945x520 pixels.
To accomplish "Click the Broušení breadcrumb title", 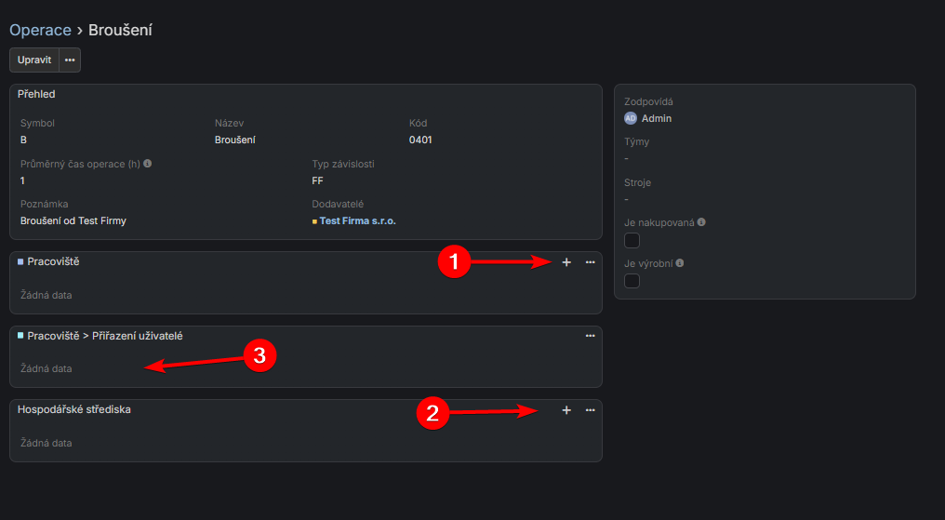I will click(x=120, y=31).
